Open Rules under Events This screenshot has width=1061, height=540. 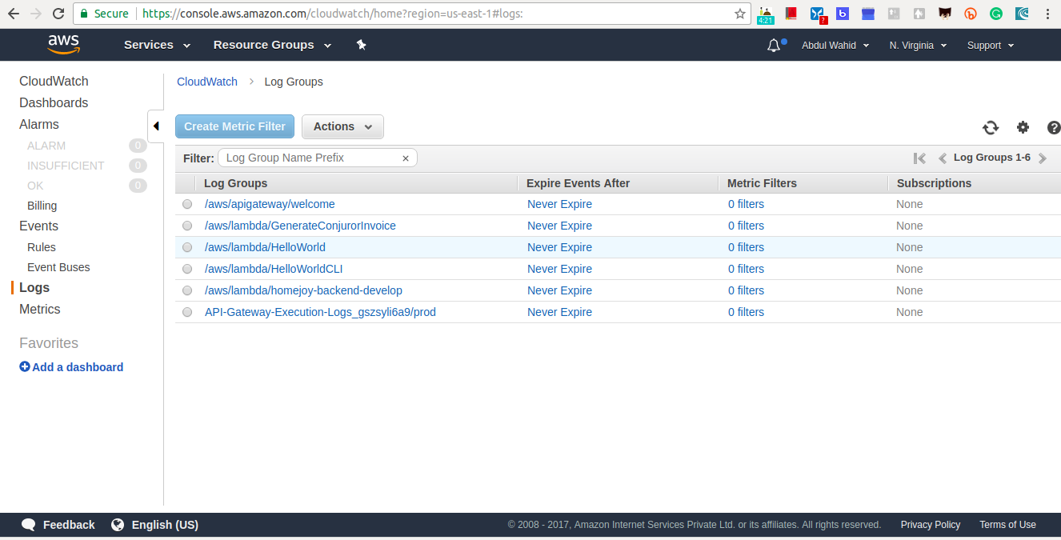click(x=42, y=247)
